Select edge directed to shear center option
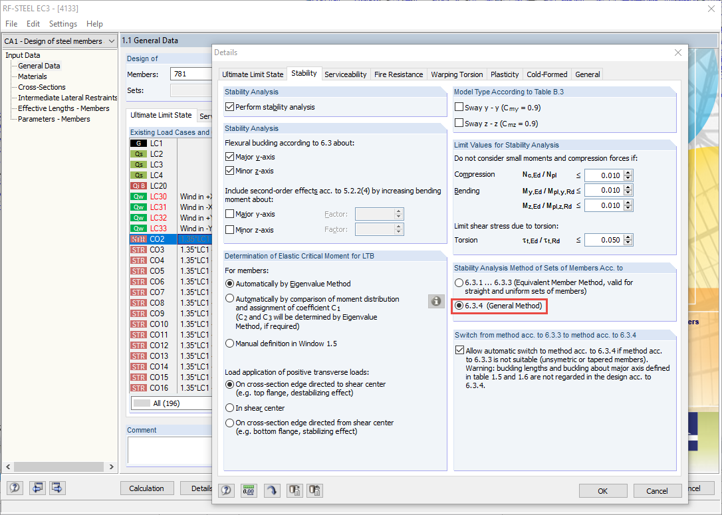The image size is (722, 515). pyautogui.click(x=230, y=384)
